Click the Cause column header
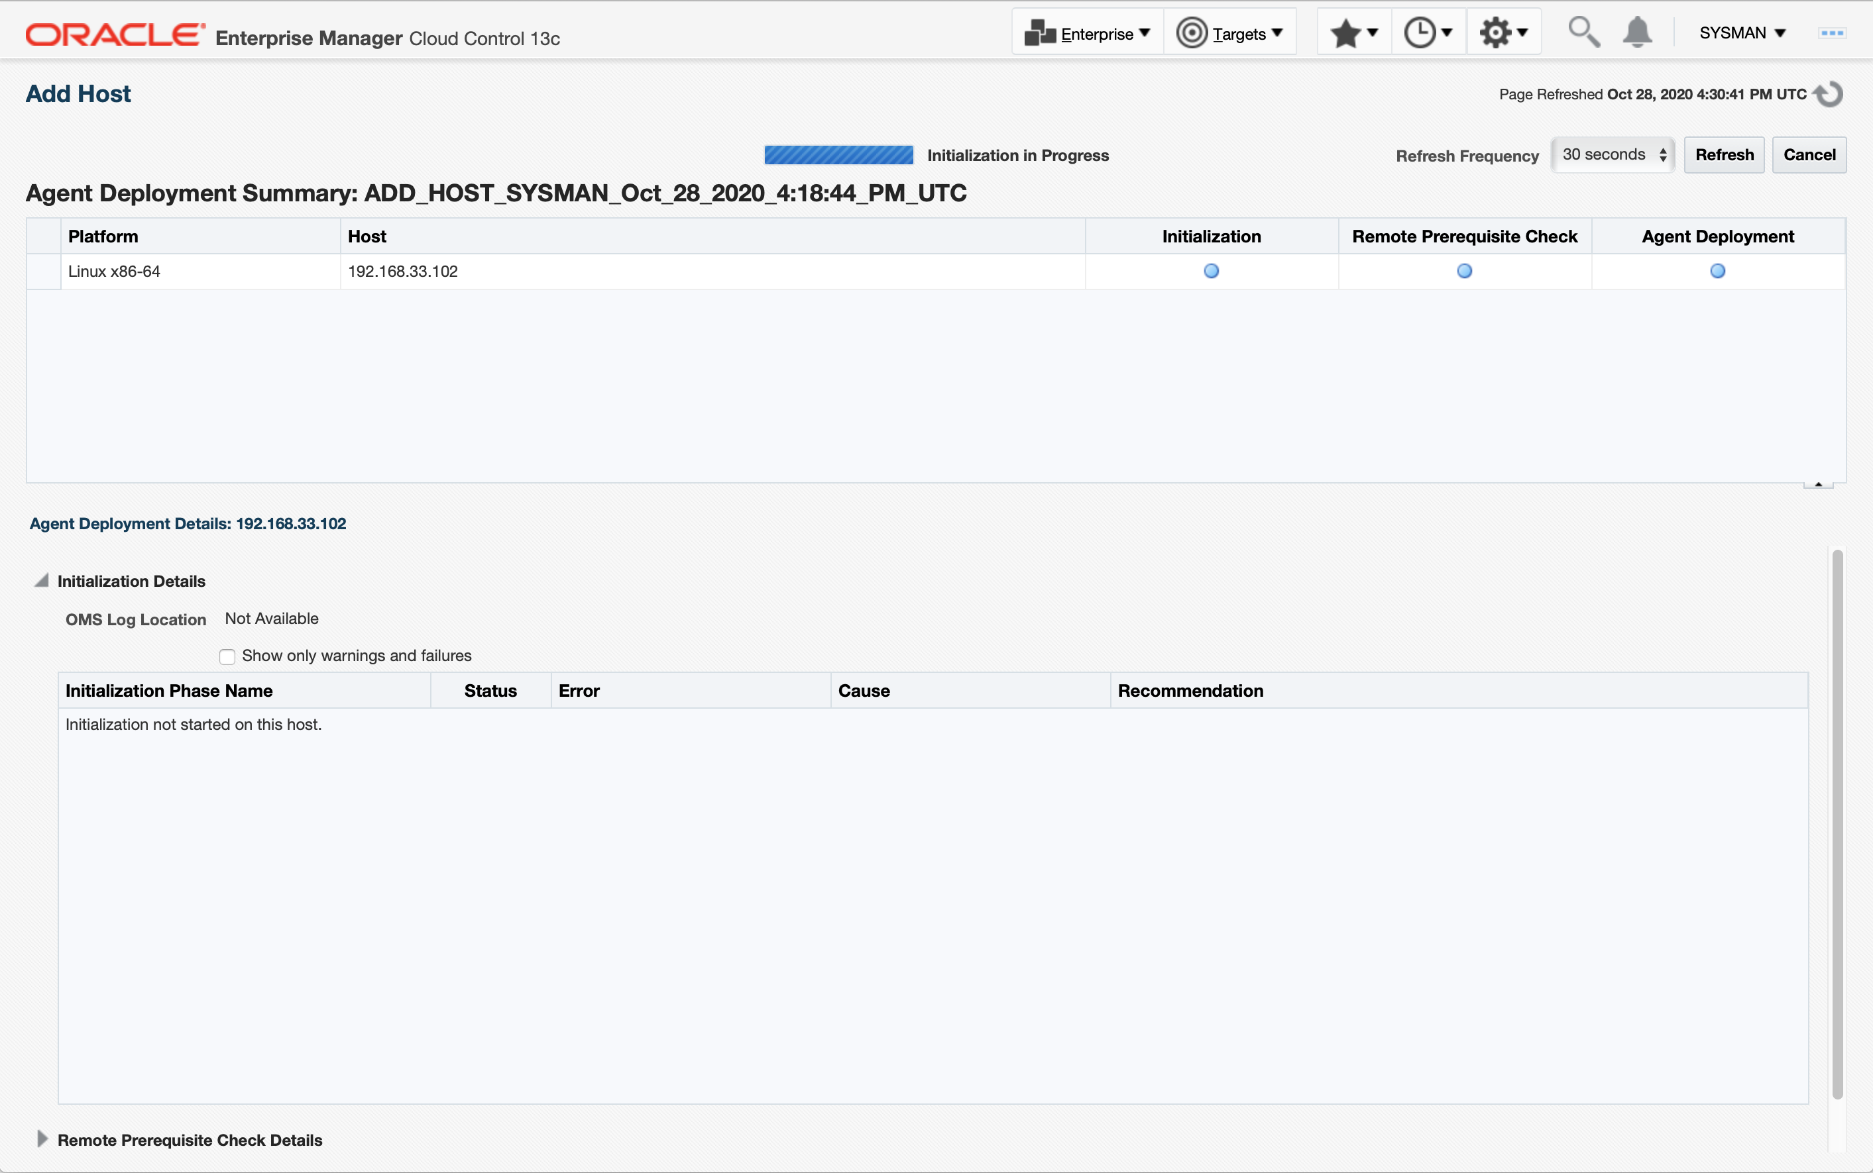 coord(970,690)
